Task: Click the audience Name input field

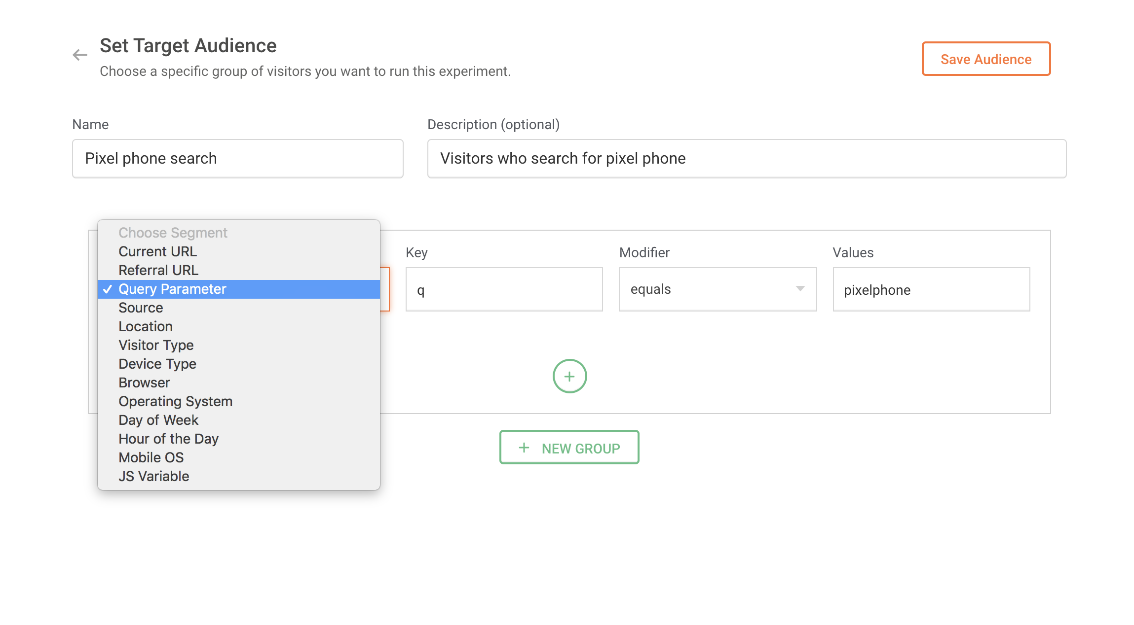Action: tap(237, 159)
